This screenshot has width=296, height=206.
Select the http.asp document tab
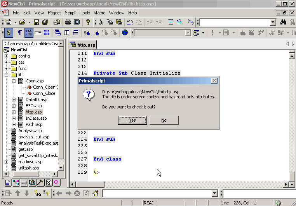coord(83,45)
